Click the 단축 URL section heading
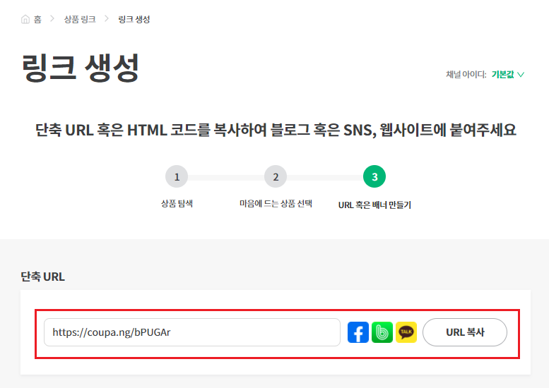The height and width of the screenshot is (388, 549). [x=42, y=277]
